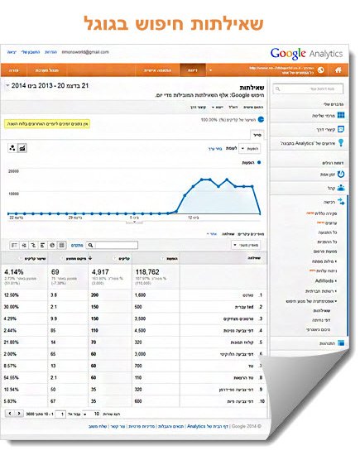The width and height of the screenshot is (360, 455).
Task: Open the Geographical Summary report in sidebar
Action: coord(318,329)
